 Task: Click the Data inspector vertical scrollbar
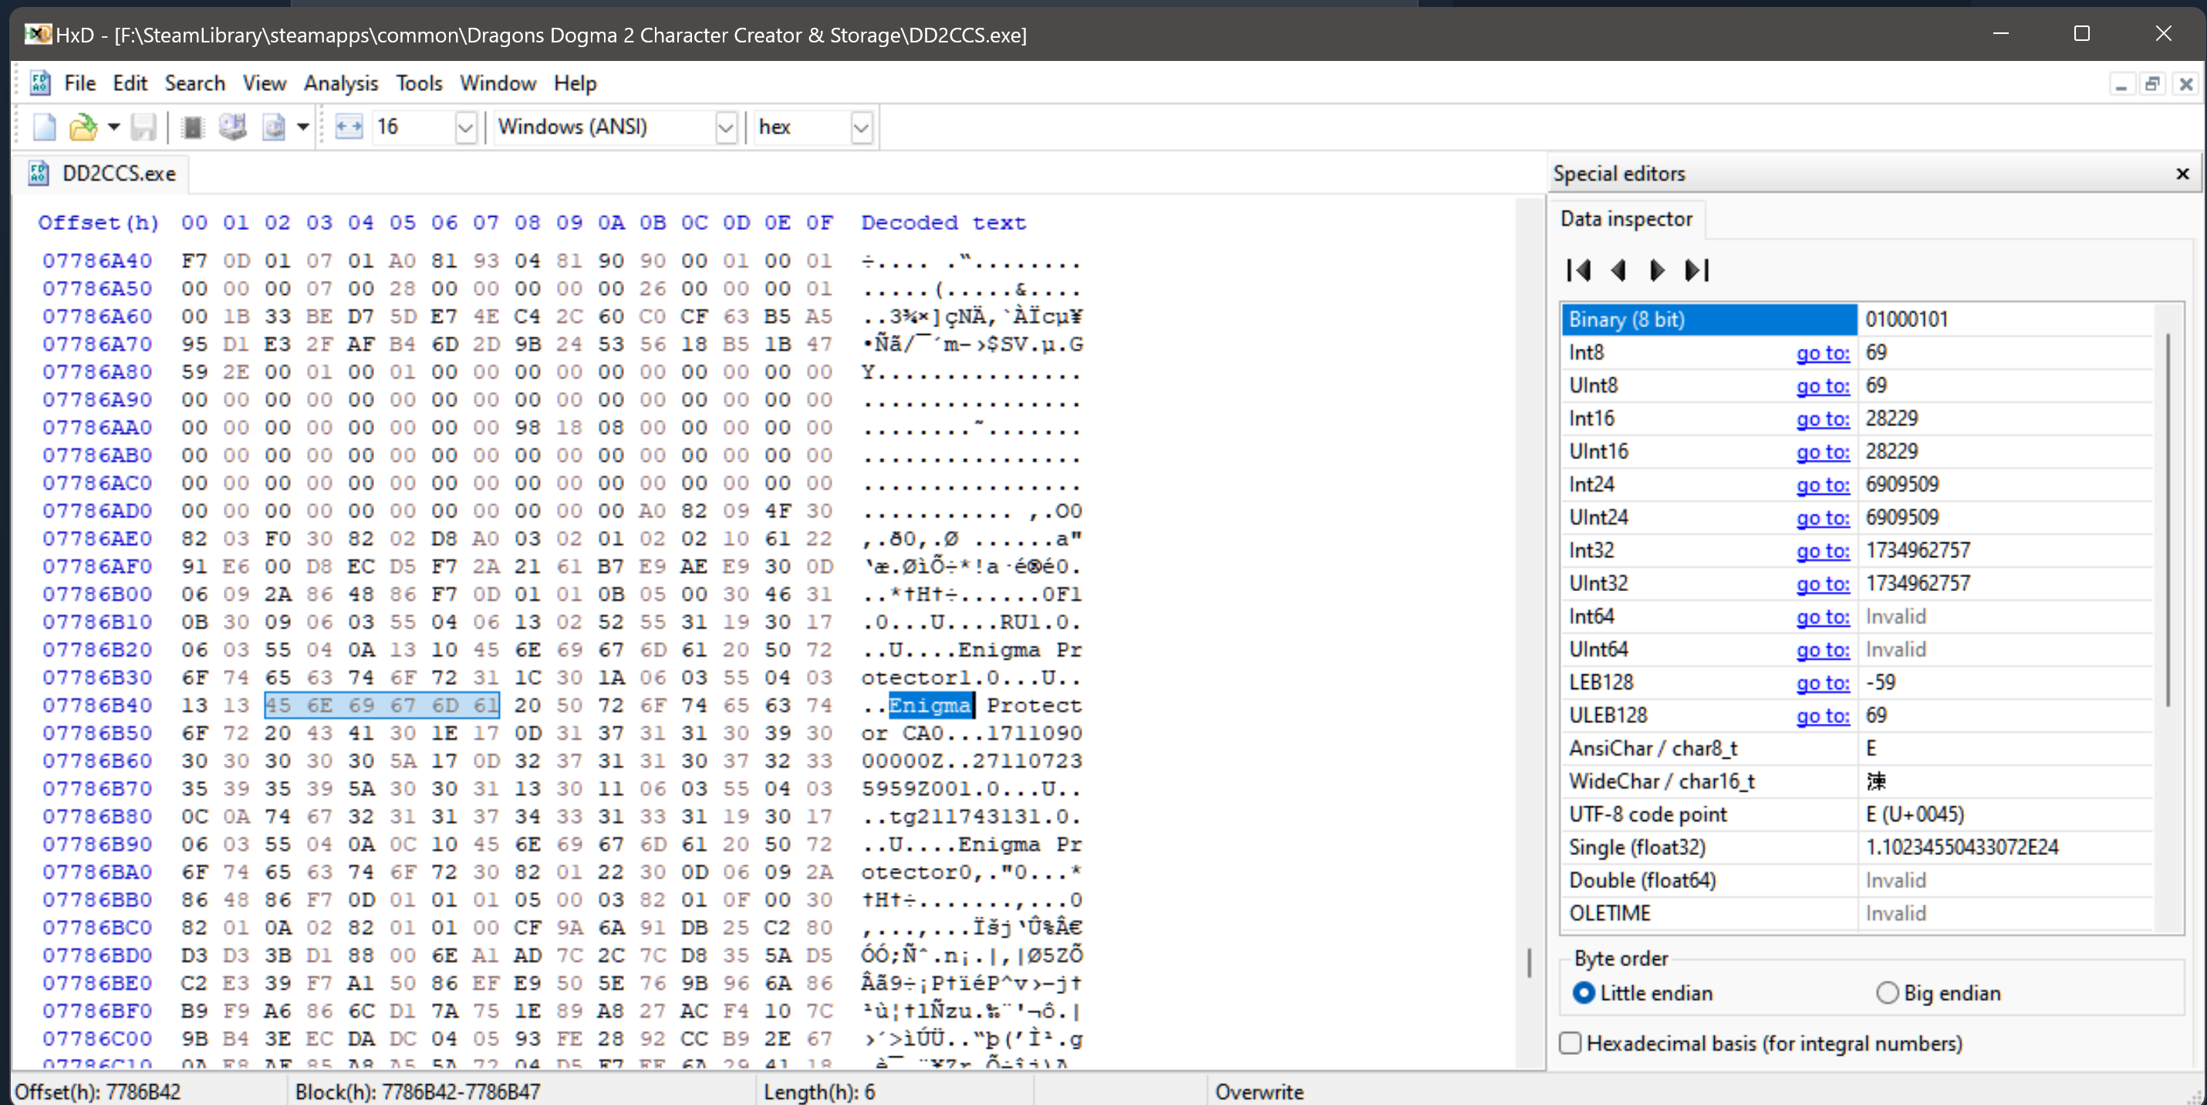click(2168, 519)
